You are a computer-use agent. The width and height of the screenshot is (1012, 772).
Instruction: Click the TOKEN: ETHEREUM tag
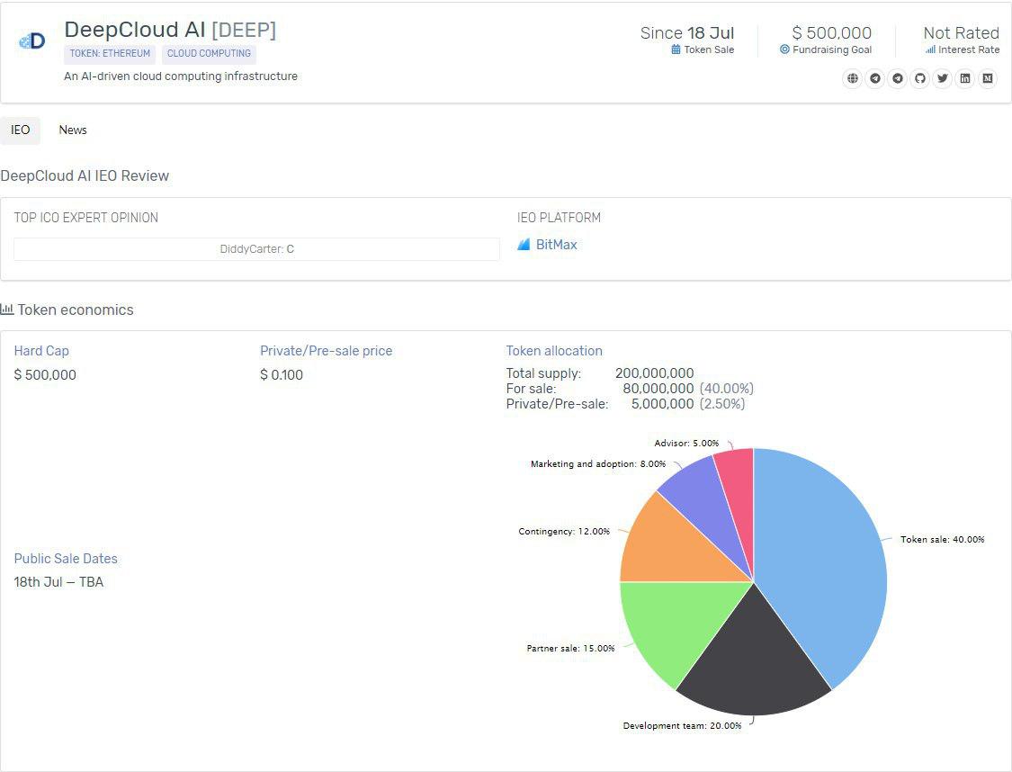click(x=110, y=54)
